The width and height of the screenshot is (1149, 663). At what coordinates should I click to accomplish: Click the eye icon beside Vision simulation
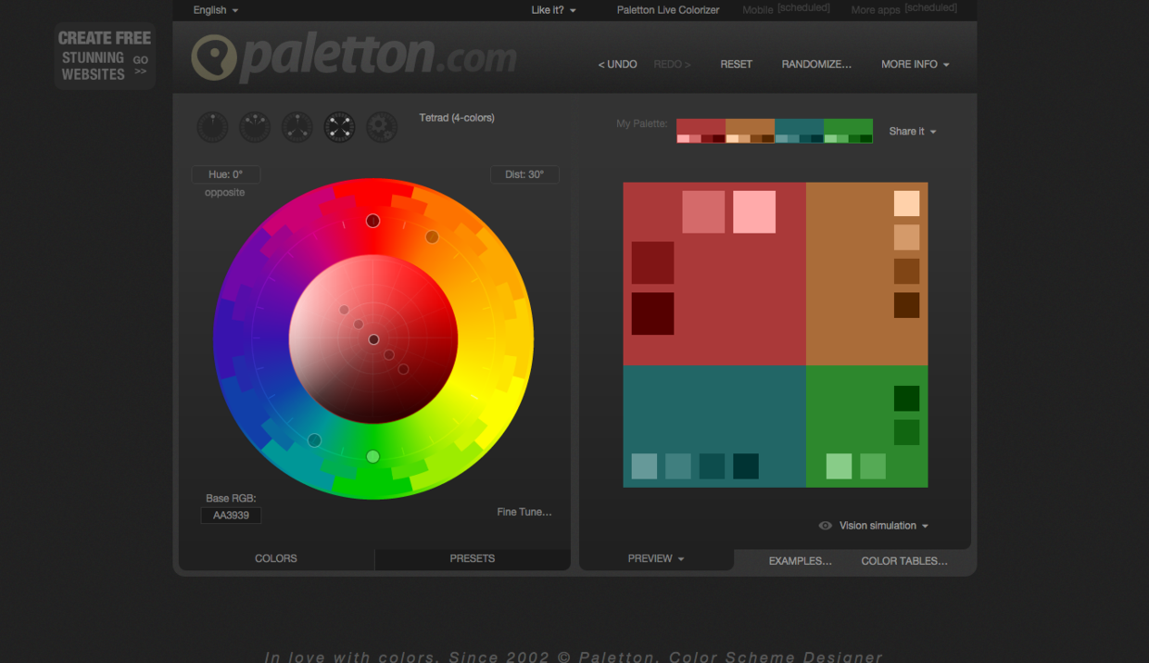coord(825,526)
